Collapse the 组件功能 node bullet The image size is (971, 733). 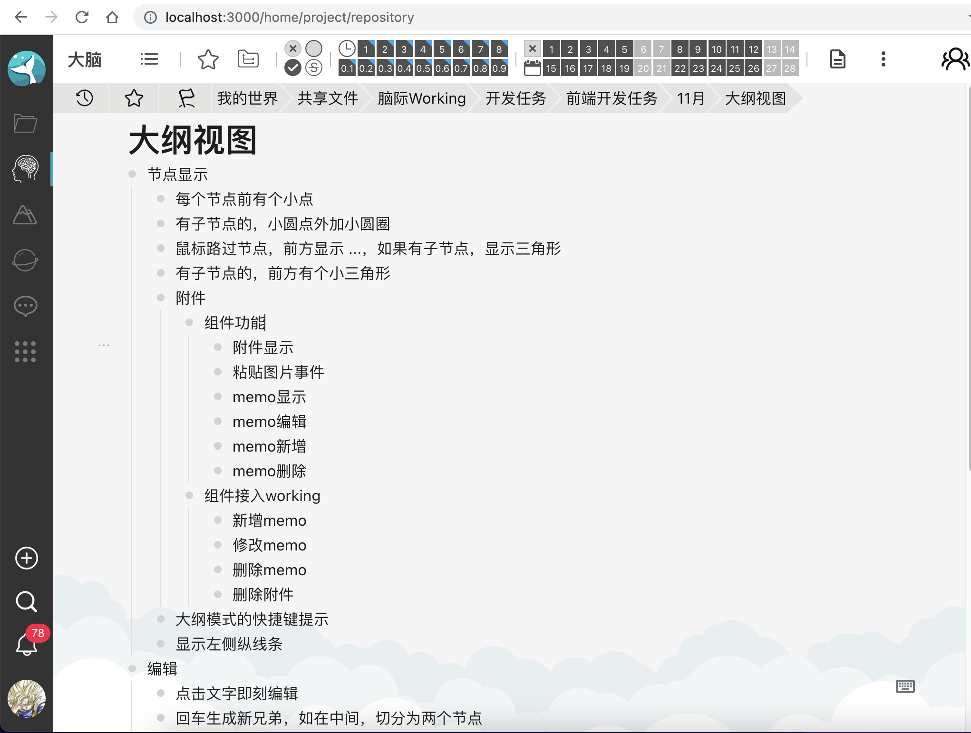(189, 323)
